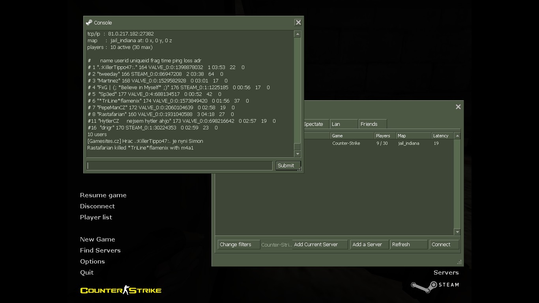The height and width of the screenshot is (303, 539).
Task: Click console line with player HytlerCZ
Action: point(181,121)
